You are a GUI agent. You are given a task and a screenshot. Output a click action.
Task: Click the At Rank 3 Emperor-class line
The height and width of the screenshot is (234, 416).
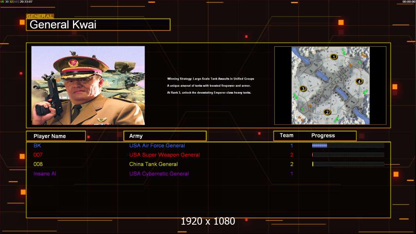(209, 92)
